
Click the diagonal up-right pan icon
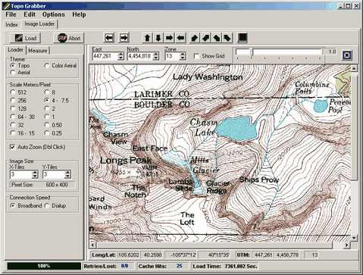pyautogui.click(x=194, y=38)
